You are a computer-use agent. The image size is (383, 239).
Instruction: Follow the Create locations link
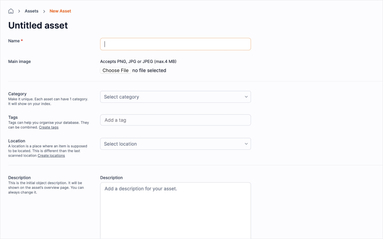coord(51,156)
